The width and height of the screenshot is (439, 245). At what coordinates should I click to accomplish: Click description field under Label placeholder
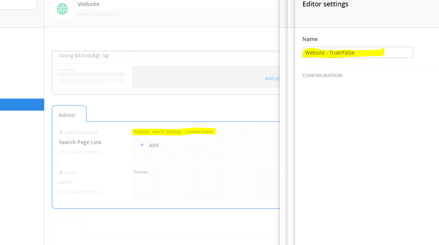click(81, 192)
